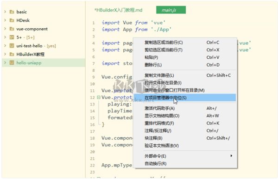Choose 打开文件所在目录(I) menu item

(185, 83)
